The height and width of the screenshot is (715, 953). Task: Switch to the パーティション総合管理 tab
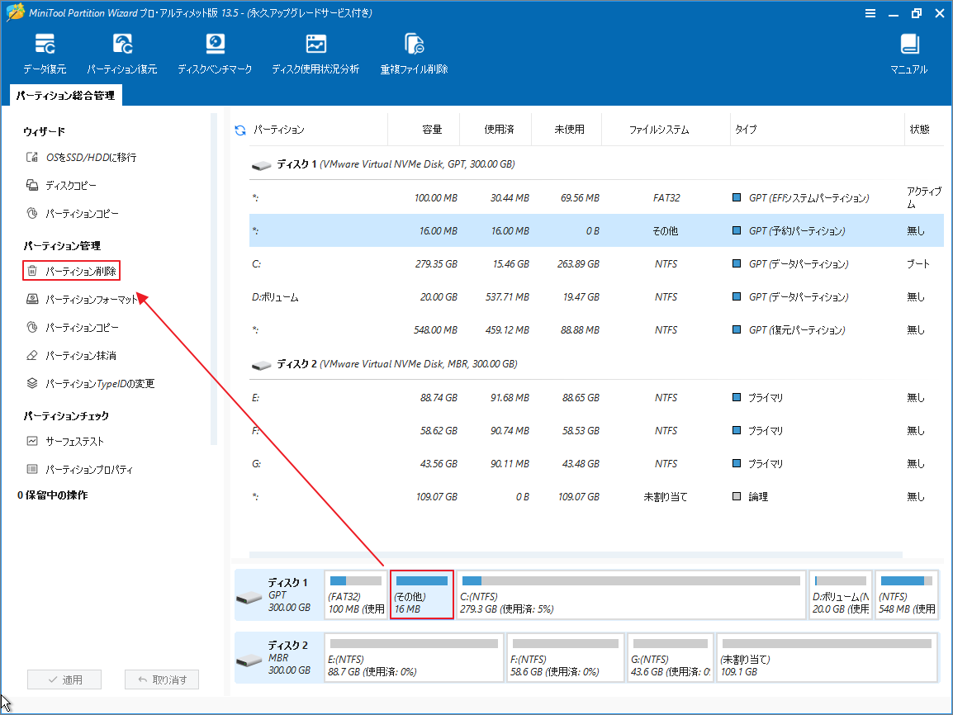click(x=65, y=95)
